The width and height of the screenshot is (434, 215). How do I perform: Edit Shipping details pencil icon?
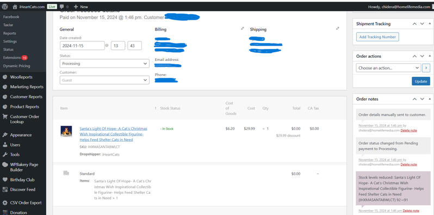tap(337, 28)
